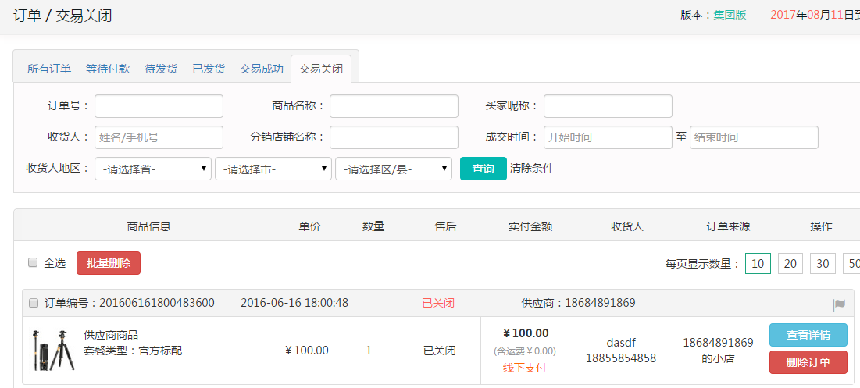Viewport: 860px width, 388px height.
Task: Click the red 删除订单 button
Action: pyautogui.click(x=808, y=362)
